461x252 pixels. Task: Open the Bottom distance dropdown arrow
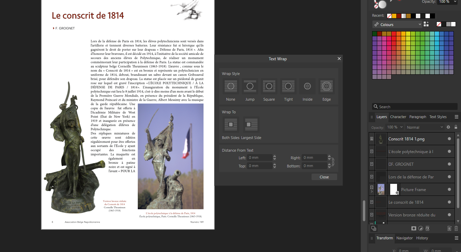[x=329, y=166]
